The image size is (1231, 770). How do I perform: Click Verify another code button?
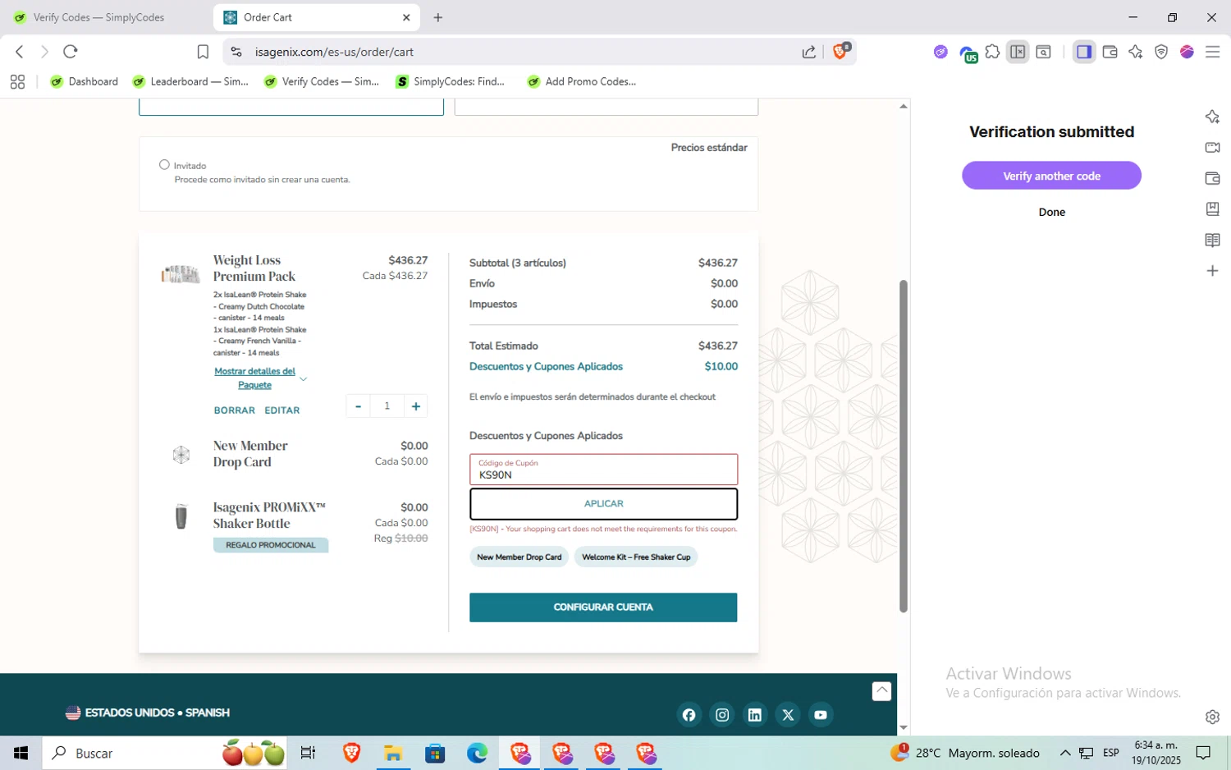point(1051,176)
